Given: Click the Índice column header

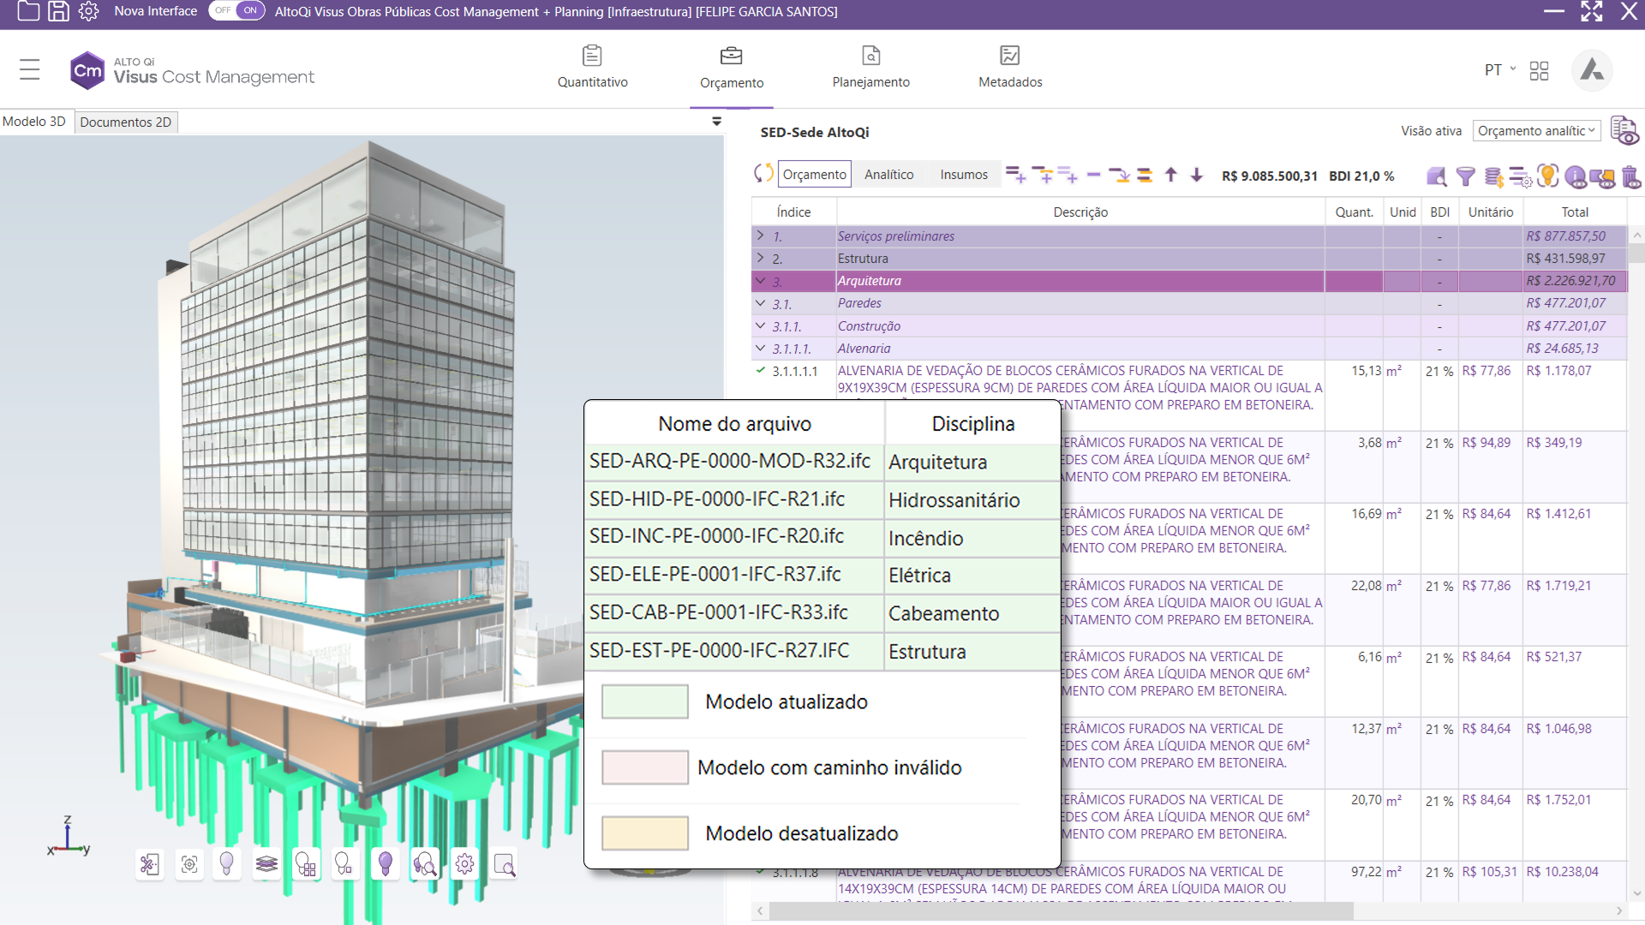Looking at the screenshot, I should pyautogui.click(x=793, y=212).
